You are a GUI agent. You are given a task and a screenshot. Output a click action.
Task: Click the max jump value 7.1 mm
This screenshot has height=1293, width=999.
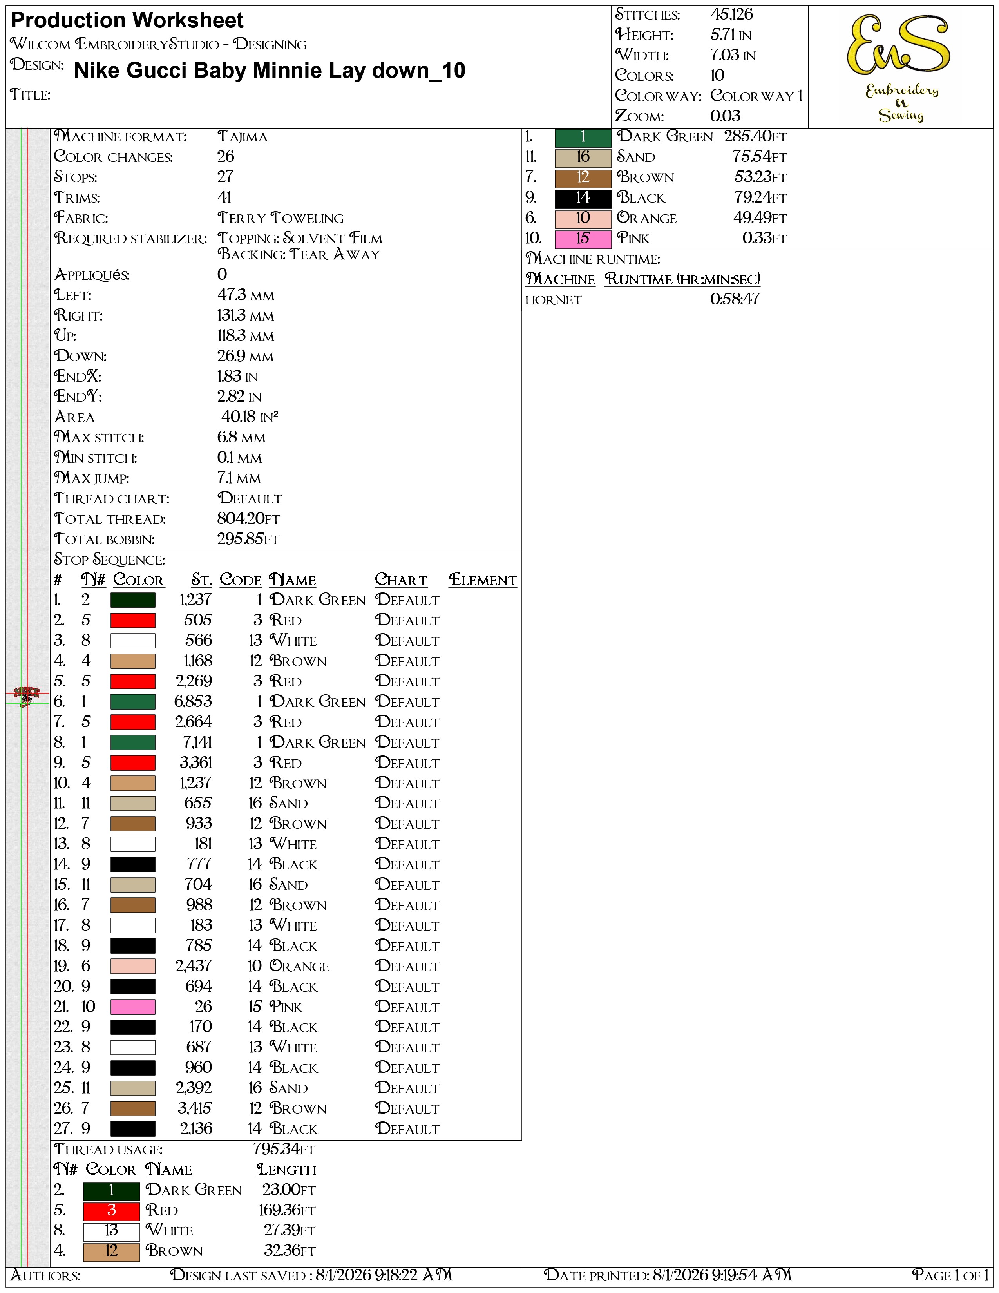click(239, 478)
